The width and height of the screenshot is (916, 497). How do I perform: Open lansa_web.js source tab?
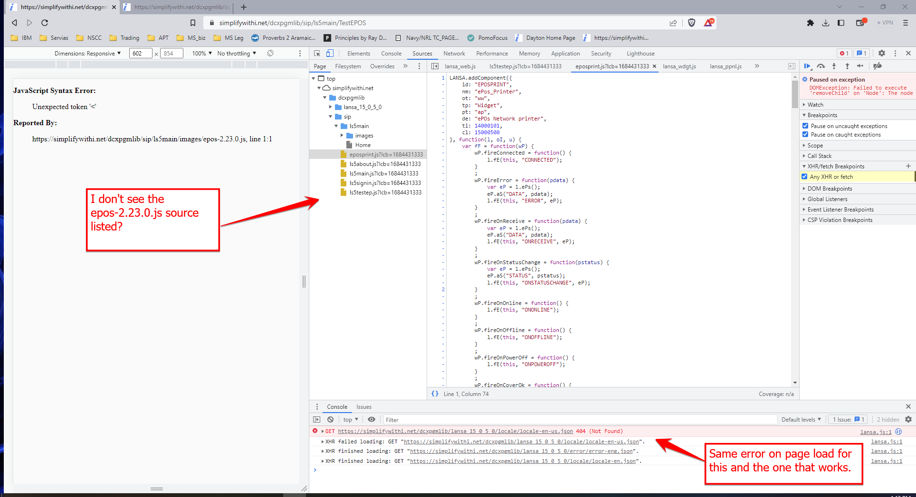[460, 66]
